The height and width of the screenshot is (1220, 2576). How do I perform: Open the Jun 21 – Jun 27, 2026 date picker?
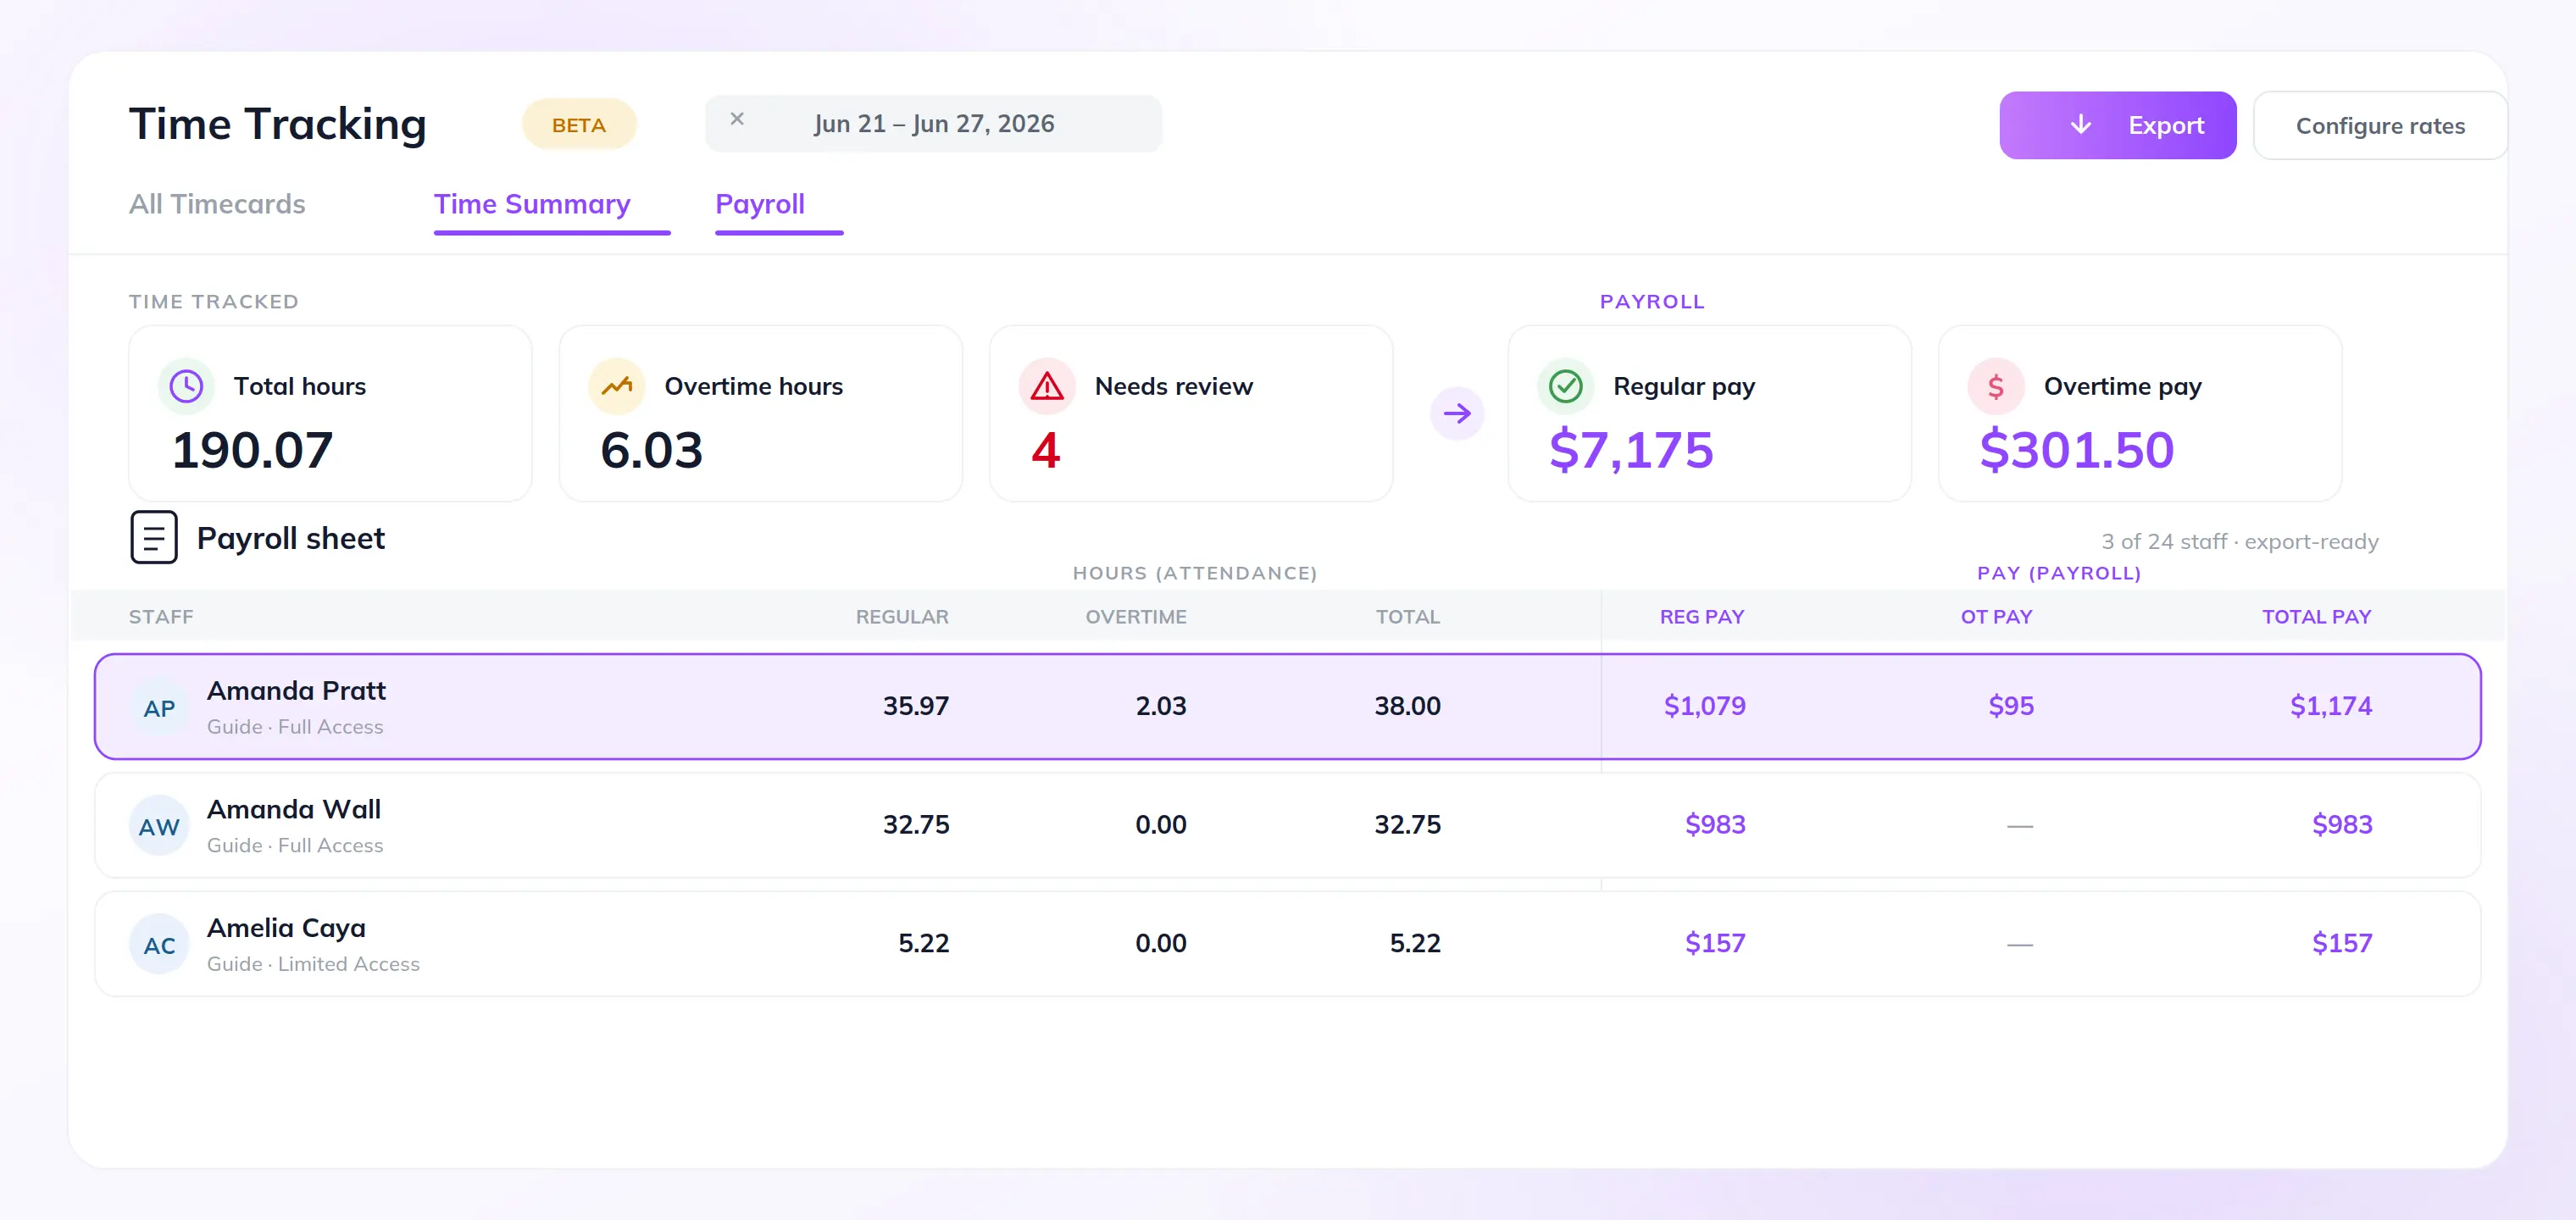[x=934, y=124]
